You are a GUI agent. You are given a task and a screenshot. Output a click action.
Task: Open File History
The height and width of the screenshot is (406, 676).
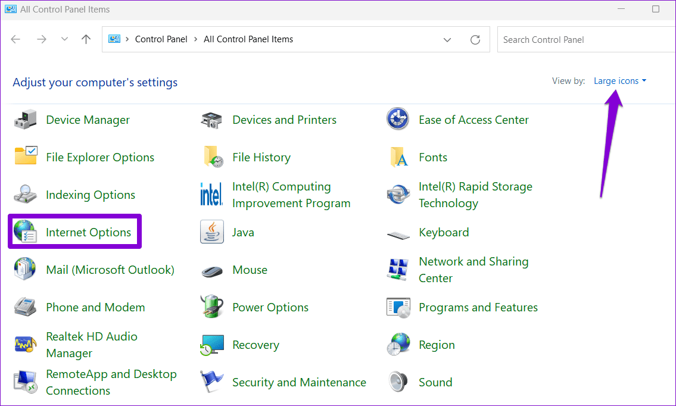point(261,157)
